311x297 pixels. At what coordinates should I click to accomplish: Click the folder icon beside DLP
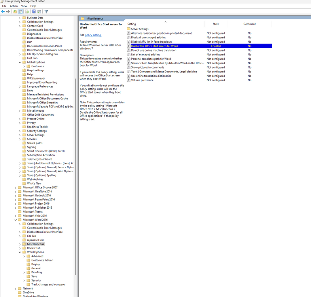pyautogui.click(x=24, y=42)
